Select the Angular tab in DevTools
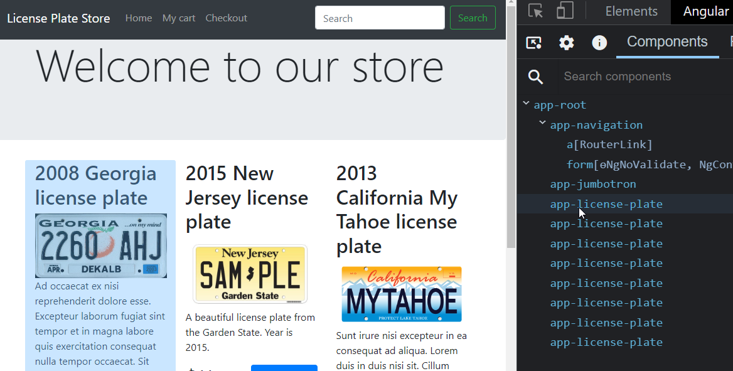Screen dimensions: 733x371 tap(705, 11)
